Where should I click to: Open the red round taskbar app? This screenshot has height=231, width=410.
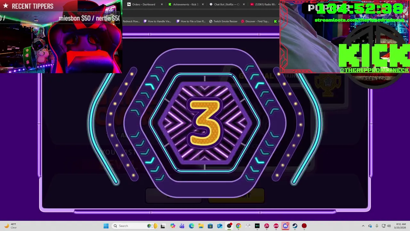pos(304,226)
